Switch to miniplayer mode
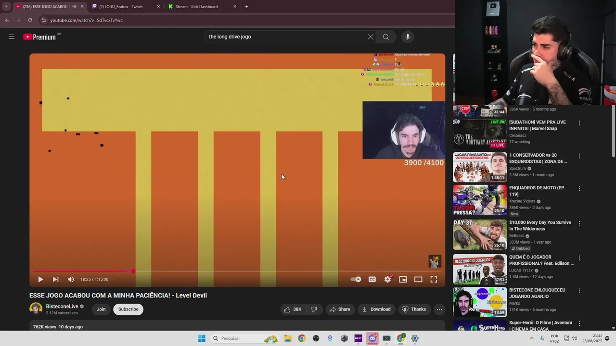 pyautogui.click(x=403, y=279)
